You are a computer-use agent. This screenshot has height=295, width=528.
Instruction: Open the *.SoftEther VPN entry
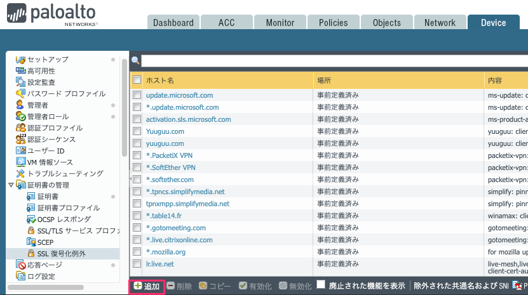click(171, 167)
